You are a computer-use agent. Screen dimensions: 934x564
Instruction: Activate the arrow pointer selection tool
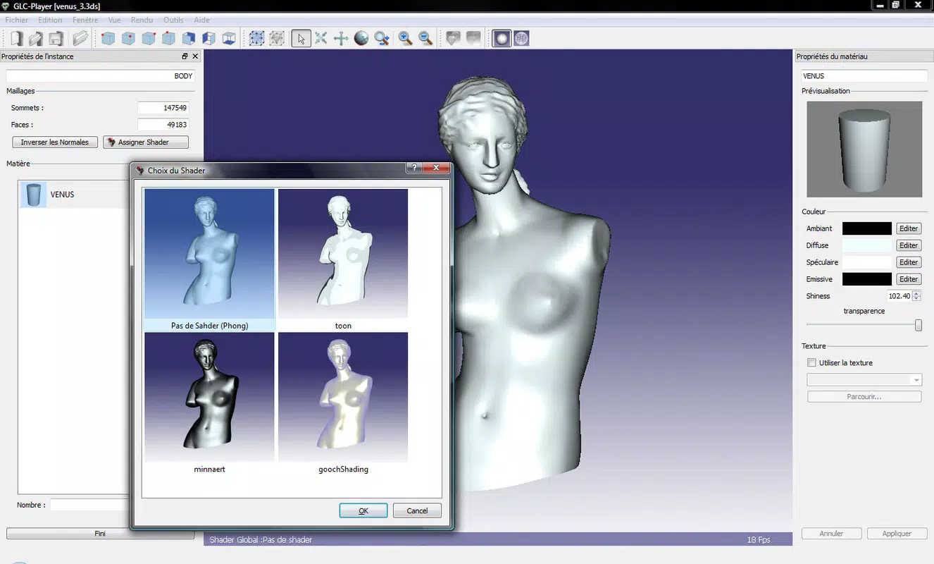coord(301,39)
